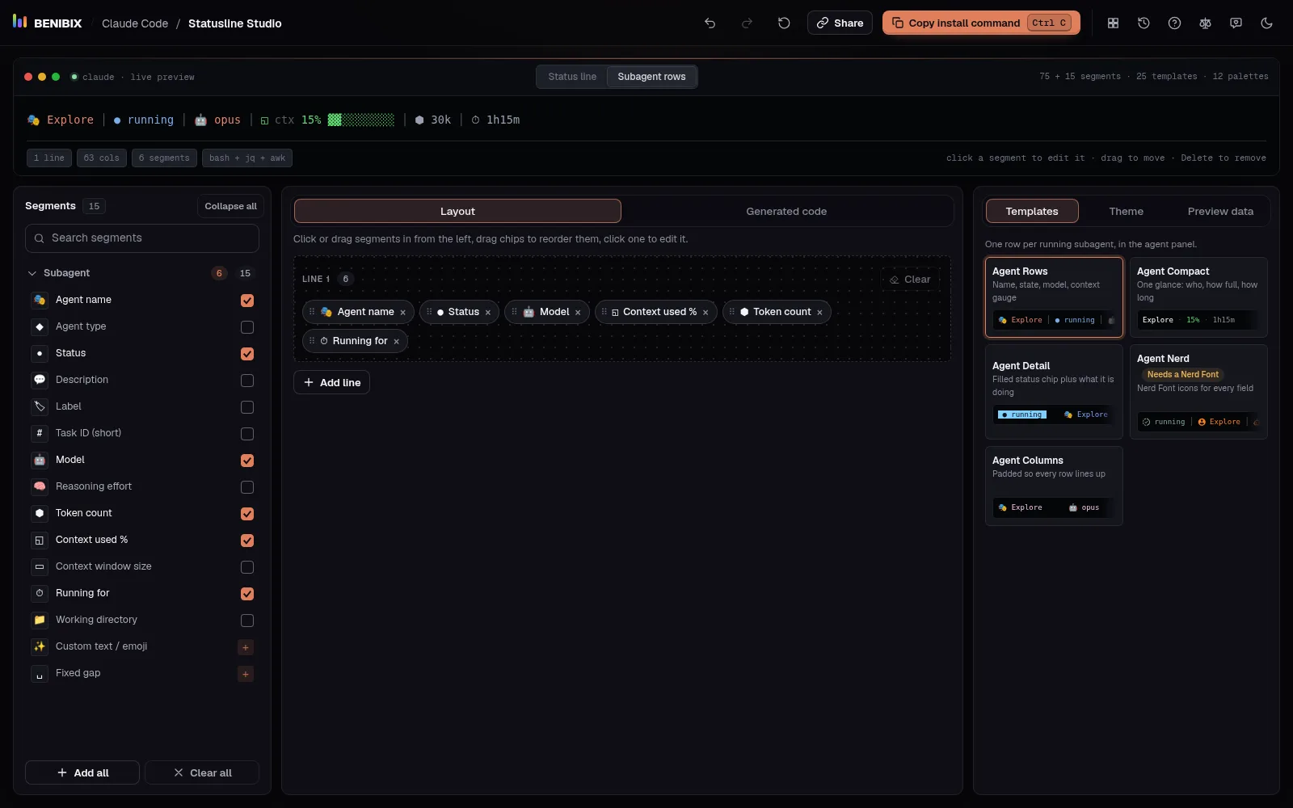This screenshot has height=808, width=1293.
Task: Click Clear all segments button
Action: (202, 772)
